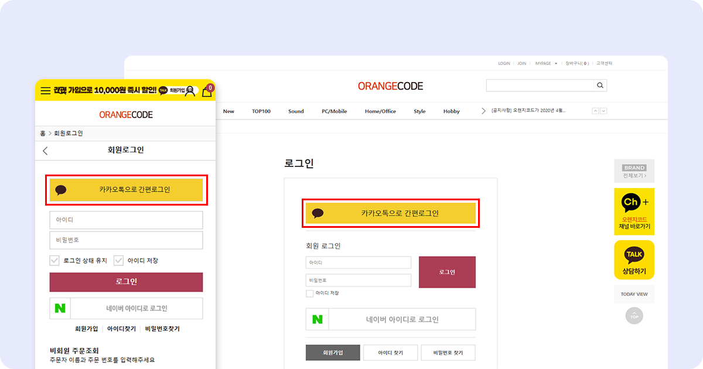Click the mobile ORANGECODE logo
The width and height of the screenshot is (703, 369).
click(x=126, y=115)
